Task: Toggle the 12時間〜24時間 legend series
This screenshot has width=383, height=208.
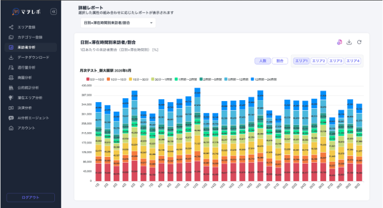Action: [x=263, y=79]
